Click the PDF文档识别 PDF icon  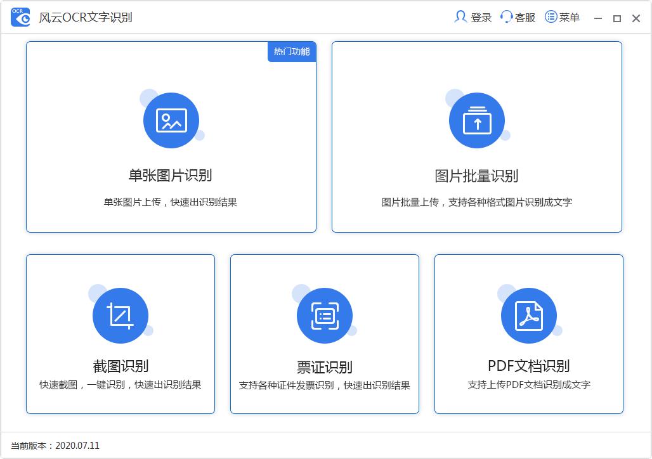pyautogui.click(x=528, y=315)
